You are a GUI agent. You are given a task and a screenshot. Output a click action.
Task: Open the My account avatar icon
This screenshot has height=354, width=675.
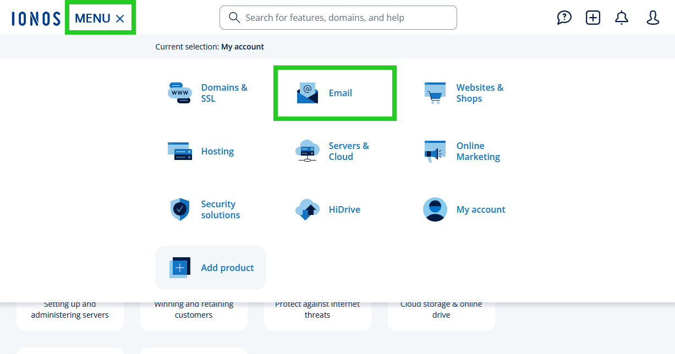tap(435, 209)
